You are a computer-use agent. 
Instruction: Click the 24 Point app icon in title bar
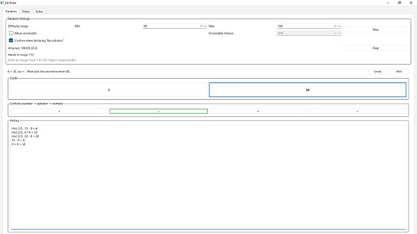point(3,3)
